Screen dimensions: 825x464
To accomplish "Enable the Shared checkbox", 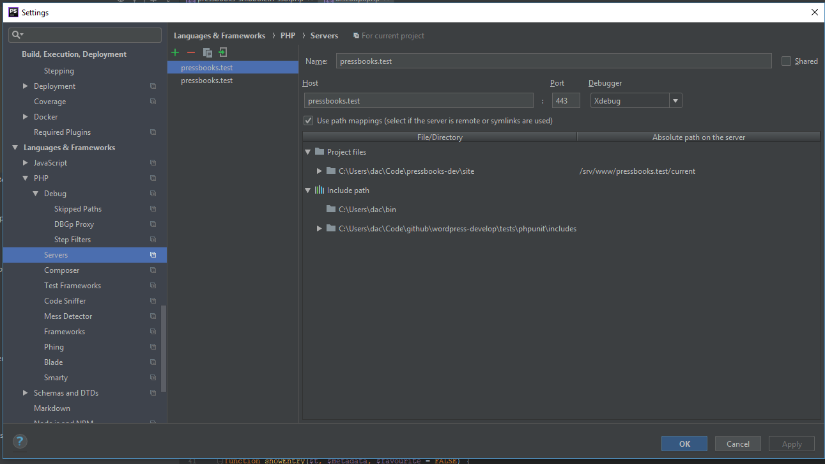I will coord(786,61).
